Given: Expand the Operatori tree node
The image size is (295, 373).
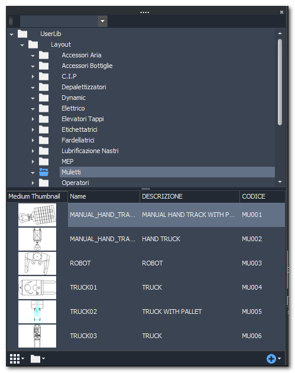Looking at the screenshot, I should [x=33, y=183].
